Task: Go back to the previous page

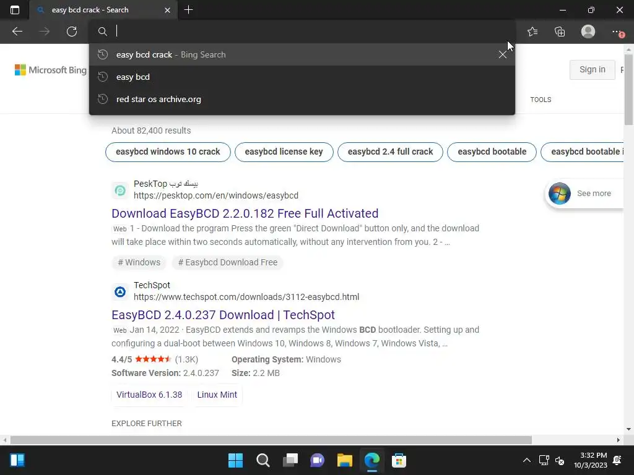Action: 17,32
